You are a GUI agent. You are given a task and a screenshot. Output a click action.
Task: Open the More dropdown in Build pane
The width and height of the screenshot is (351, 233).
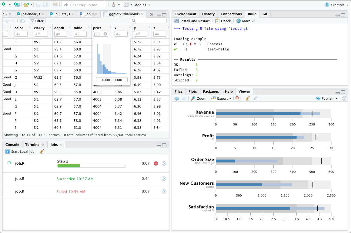(x=245, y=21)
